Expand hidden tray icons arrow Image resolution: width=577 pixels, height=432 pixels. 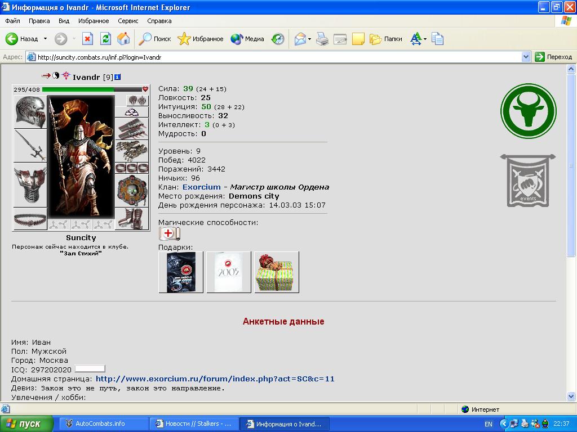point(503,424)
